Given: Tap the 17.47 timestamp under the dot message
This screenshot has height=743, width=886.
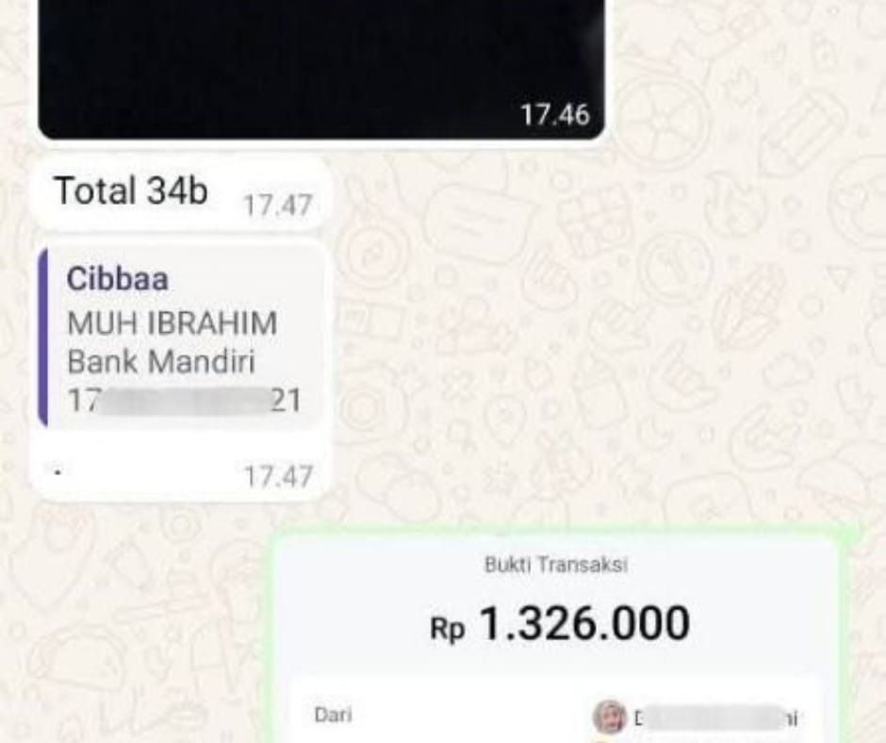Looking at the screenshot, I should 277,476.
